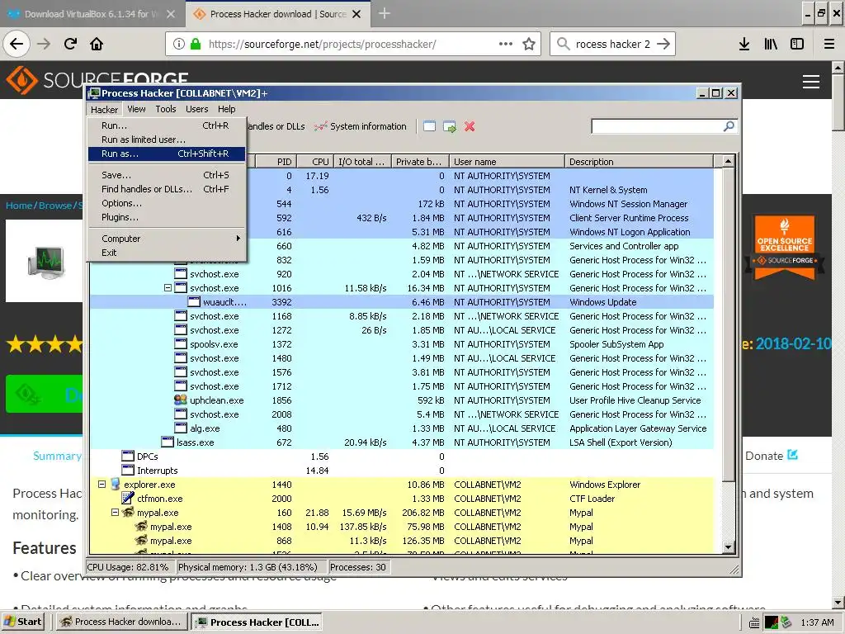Open a new Firefox tab
The width and height of the screenshot is (845, 634).
click(385, 13)
